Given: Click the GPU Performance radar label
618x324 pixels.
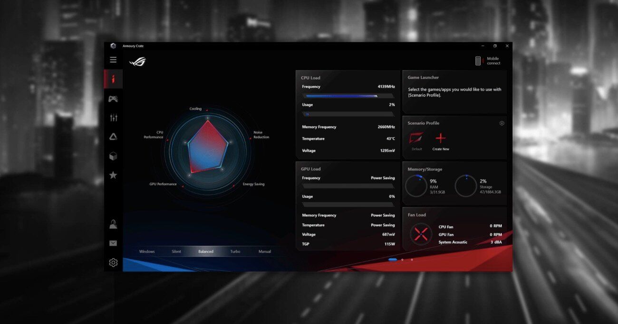Looking at the screenshot, I should [x=163, y=184].
